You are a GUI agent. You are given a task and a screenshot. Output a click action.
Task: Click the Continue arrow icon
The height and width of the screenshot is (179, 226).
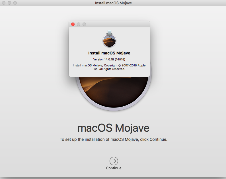tap(114, 161)
